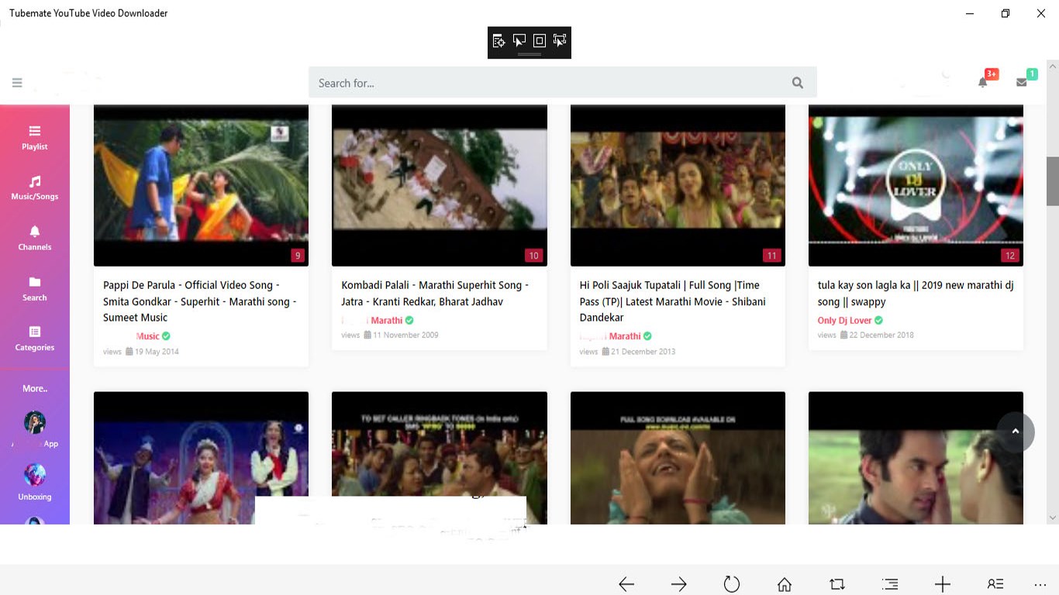
Task: Click the scrollbar down arrow
Action: tap(1052, 518)
